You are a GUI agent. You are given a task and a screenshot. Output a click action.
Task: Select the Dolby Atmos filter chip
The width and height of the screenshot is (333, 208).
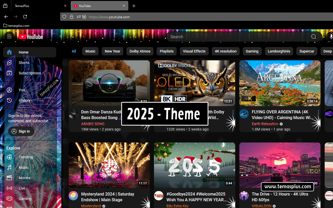coord(140,51)
